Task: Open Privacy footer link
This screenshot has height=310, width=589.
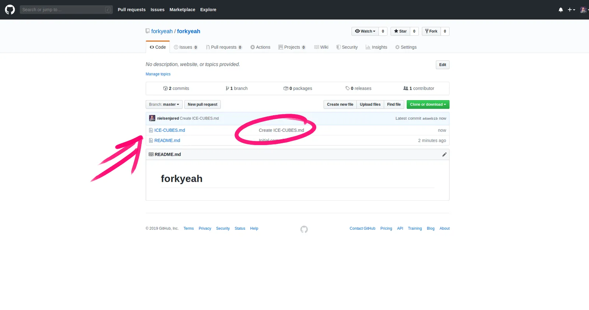Action: pyautogui.click(x=205, y=229)
